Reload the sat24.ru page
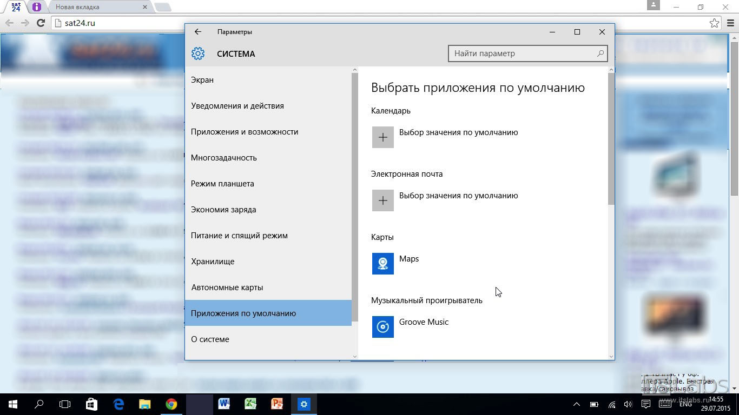This screenshot has height=415, width=739. 41,23
